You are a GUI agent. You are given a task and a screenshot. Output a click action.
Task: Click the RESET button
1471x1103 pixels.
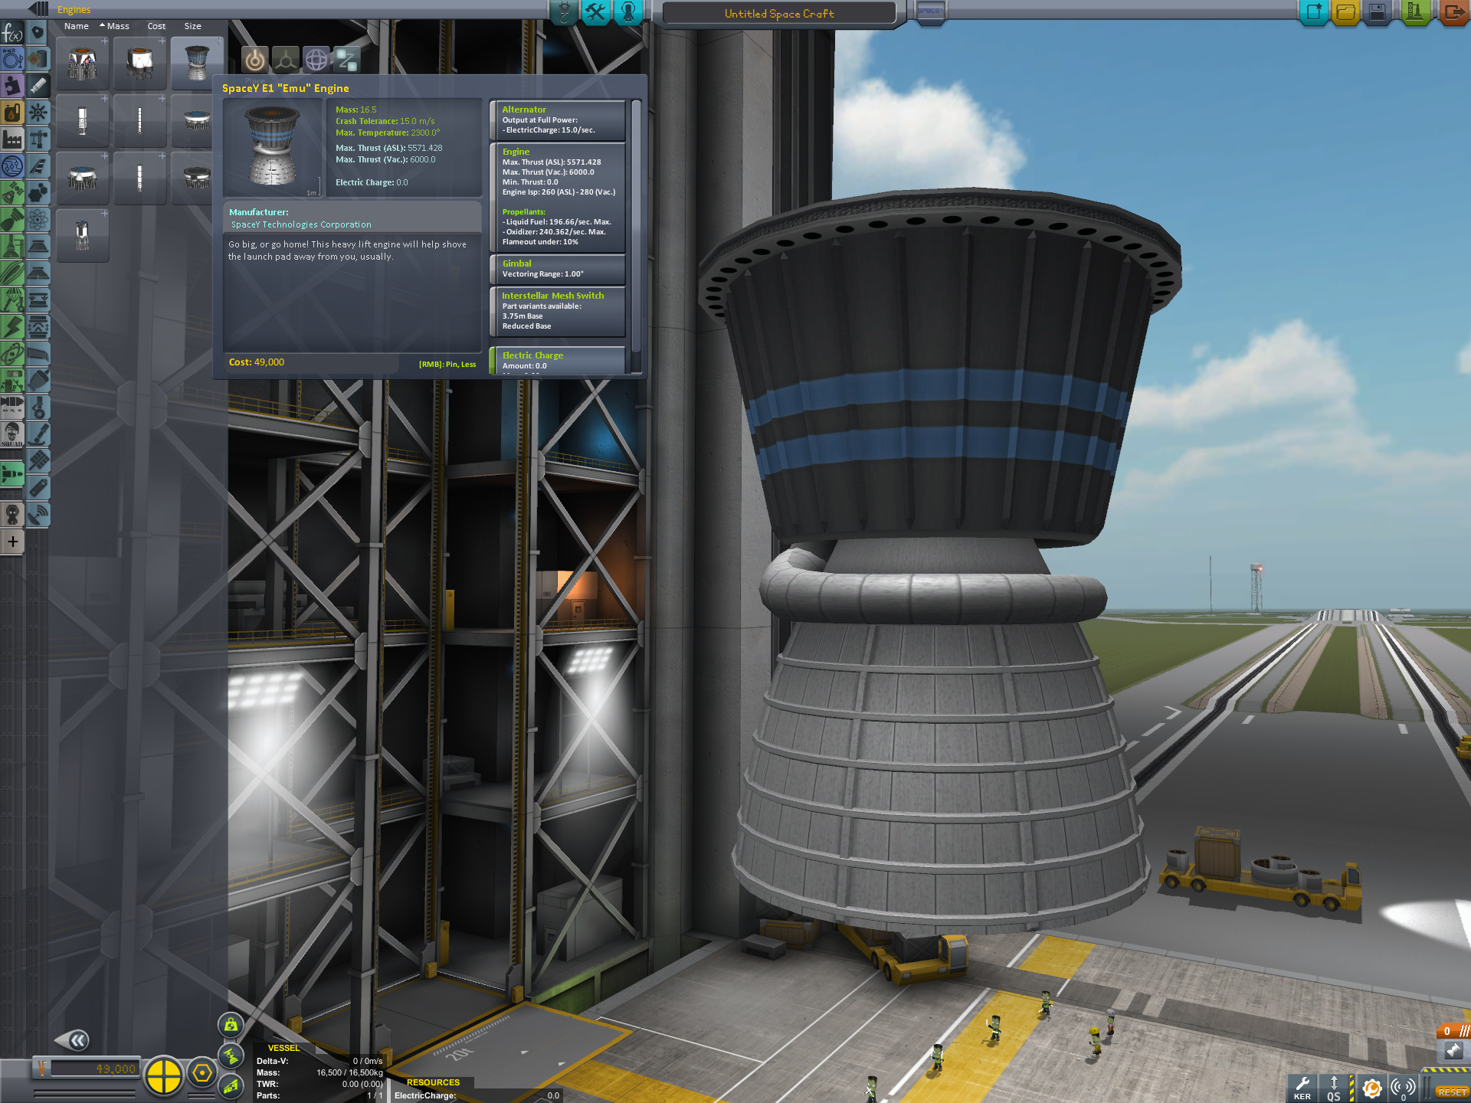(x=1452, y=1092)
